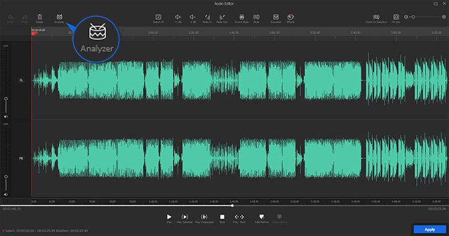Click inside the FR channel waveform
This screenshot has height=236, width=449.
point(240,158)
